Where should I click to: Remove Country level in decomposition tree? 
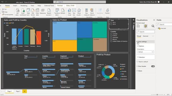coord(55,56)
